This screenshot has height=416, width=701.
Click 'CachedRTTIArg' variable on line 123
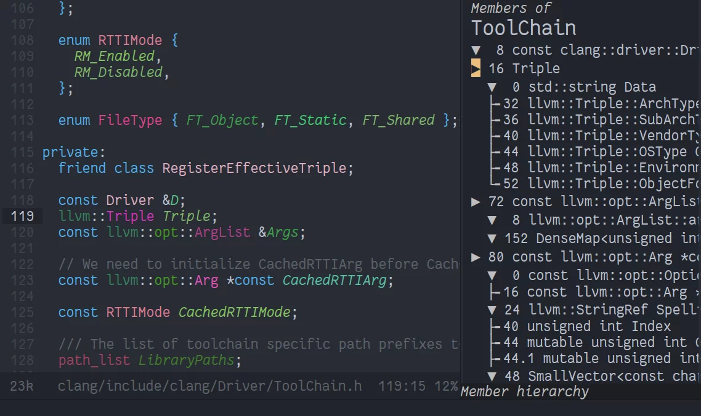point(334,281)
